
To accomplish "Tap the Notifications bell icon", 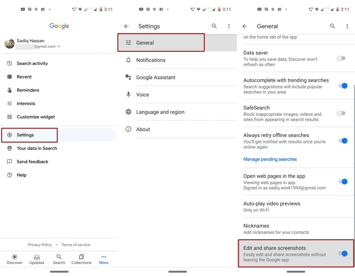I will point(129,60).
